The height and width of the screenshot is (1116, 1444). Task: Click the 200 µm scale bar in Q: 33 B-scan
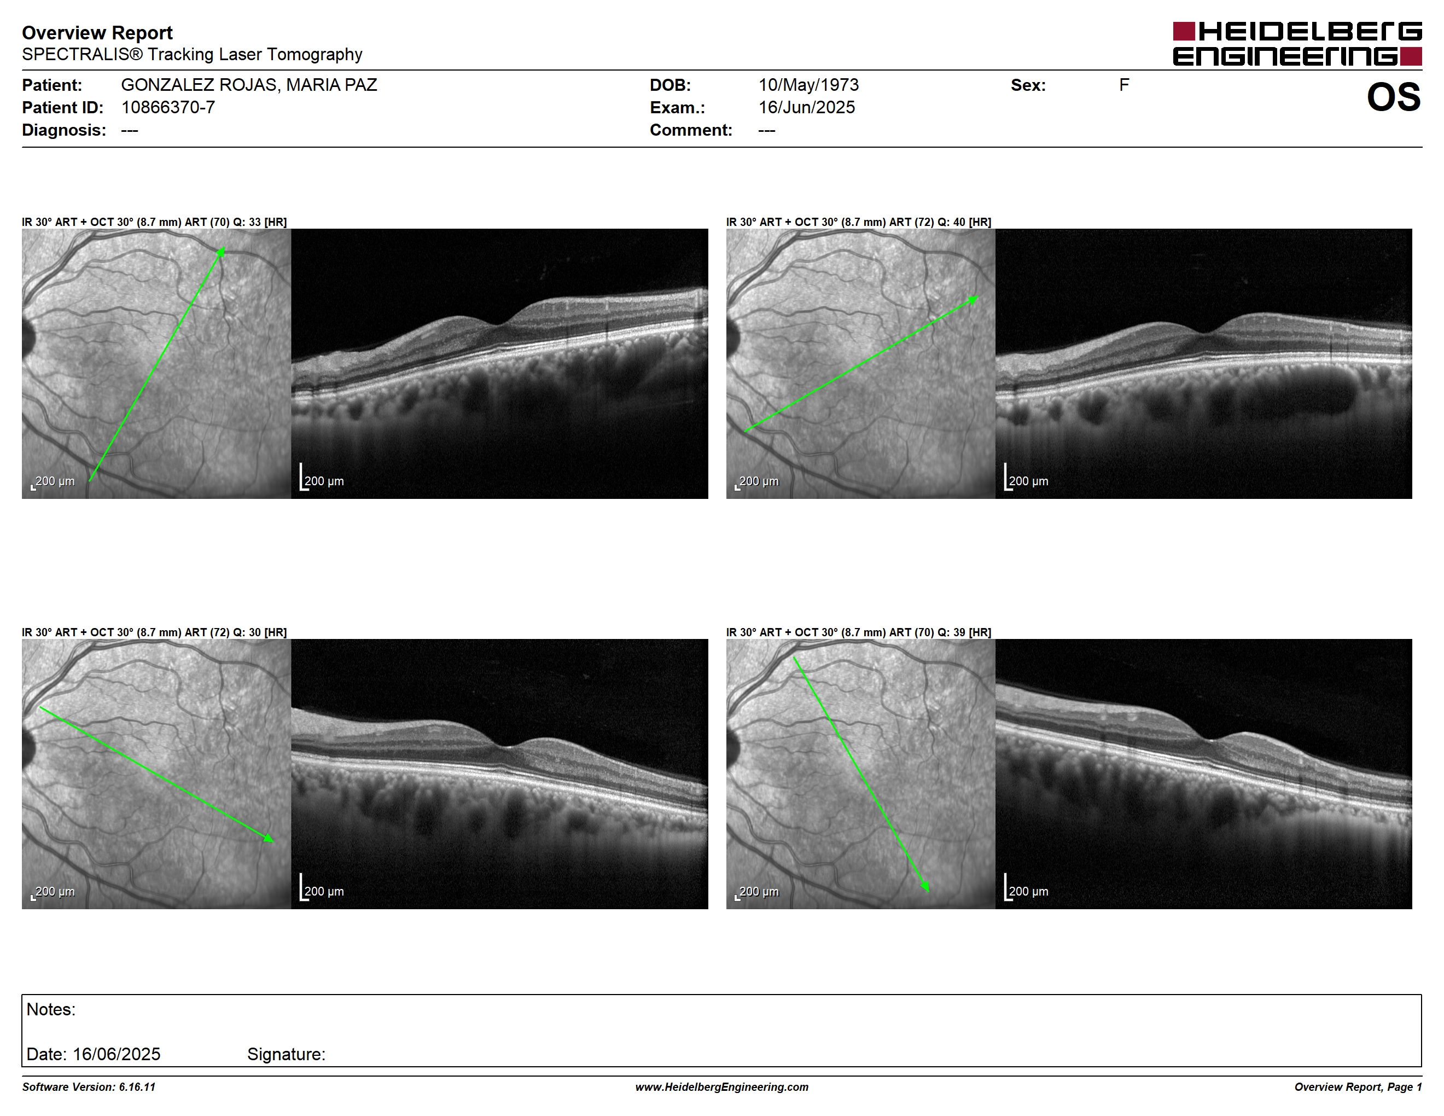tap(322, 478)
